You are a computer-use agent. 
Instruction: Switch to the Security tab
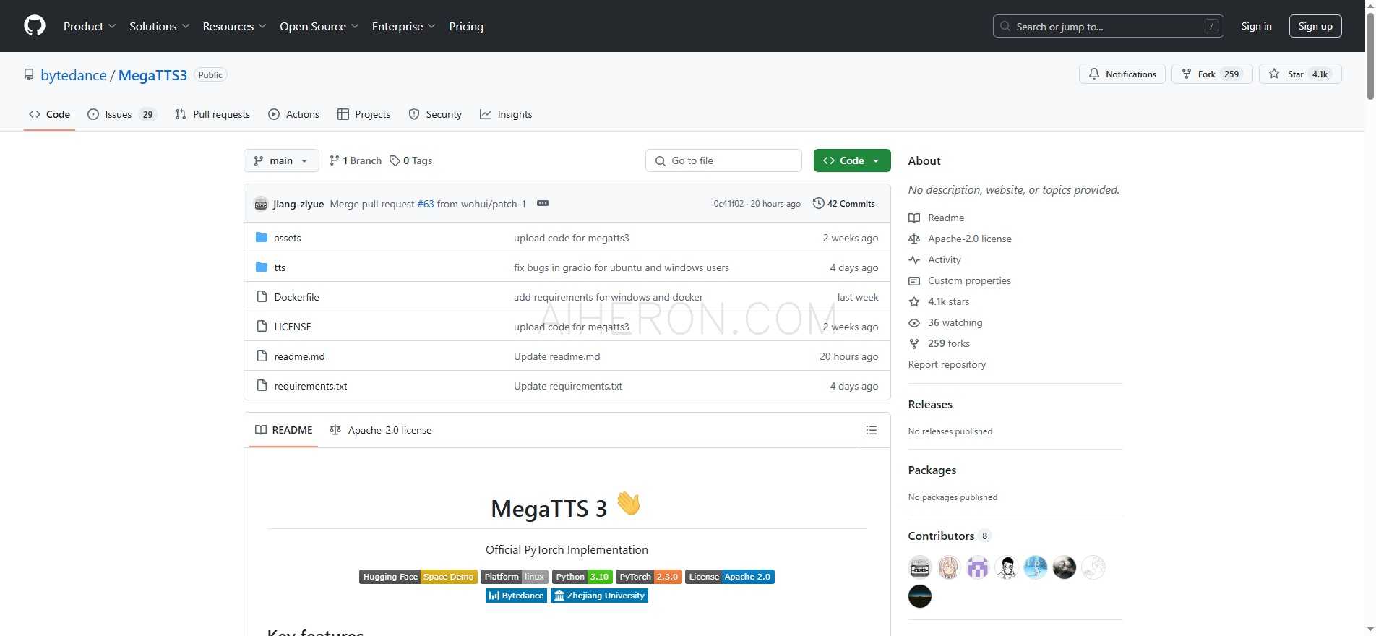435,114
